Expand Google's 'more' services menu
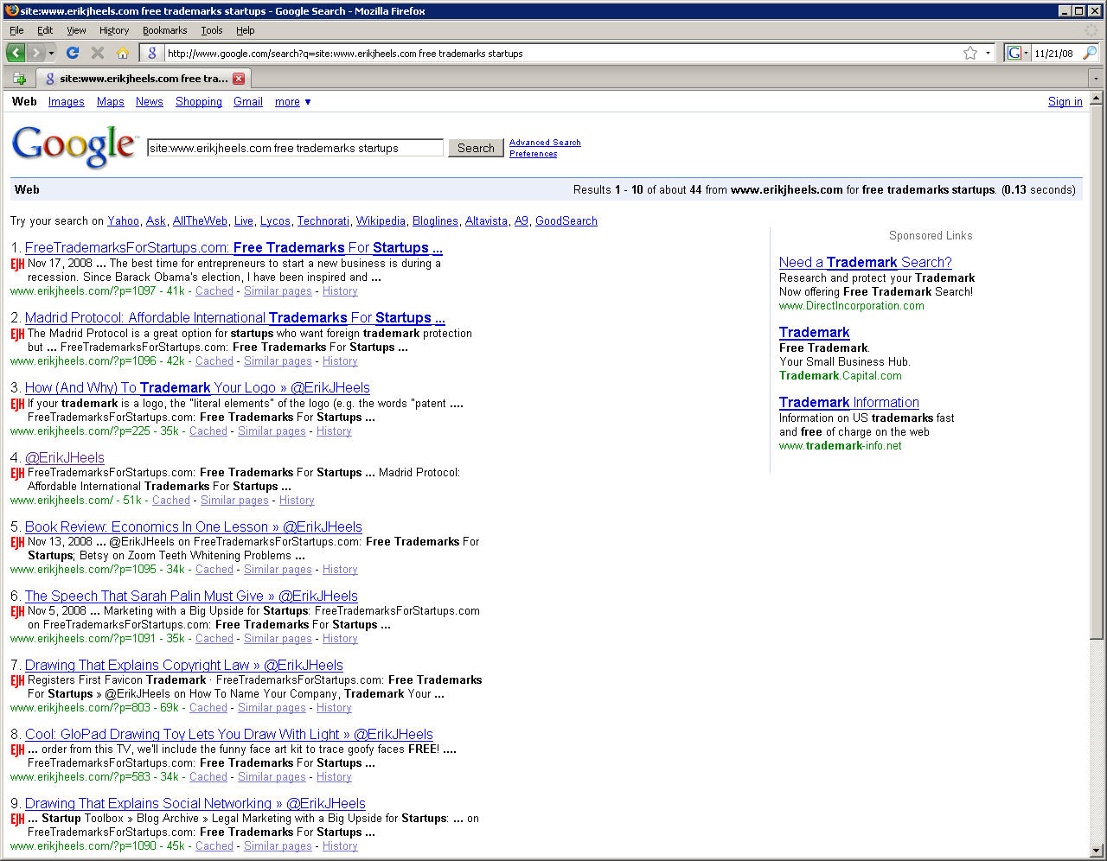The height and width of the screenshot is (861, 1107). (x=293, y=102)
